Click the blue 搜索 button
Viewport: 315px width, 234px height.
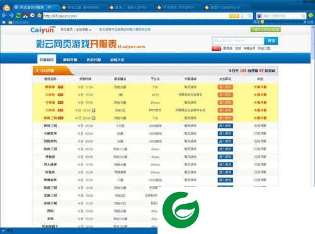pos(271,41)
